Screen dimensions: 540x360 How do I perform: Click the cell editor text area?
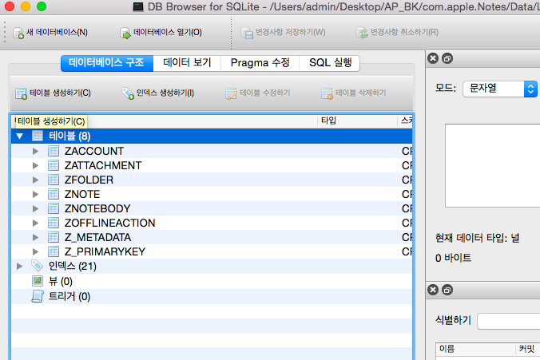coord(493,165)
